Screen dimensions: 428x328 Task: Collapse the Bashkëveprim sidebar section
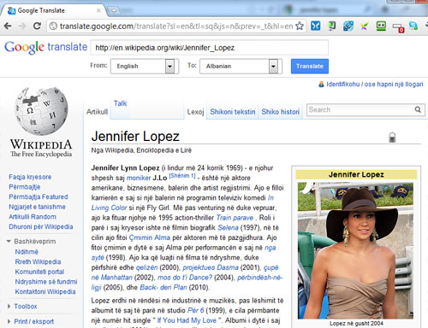tap(9, 242)
